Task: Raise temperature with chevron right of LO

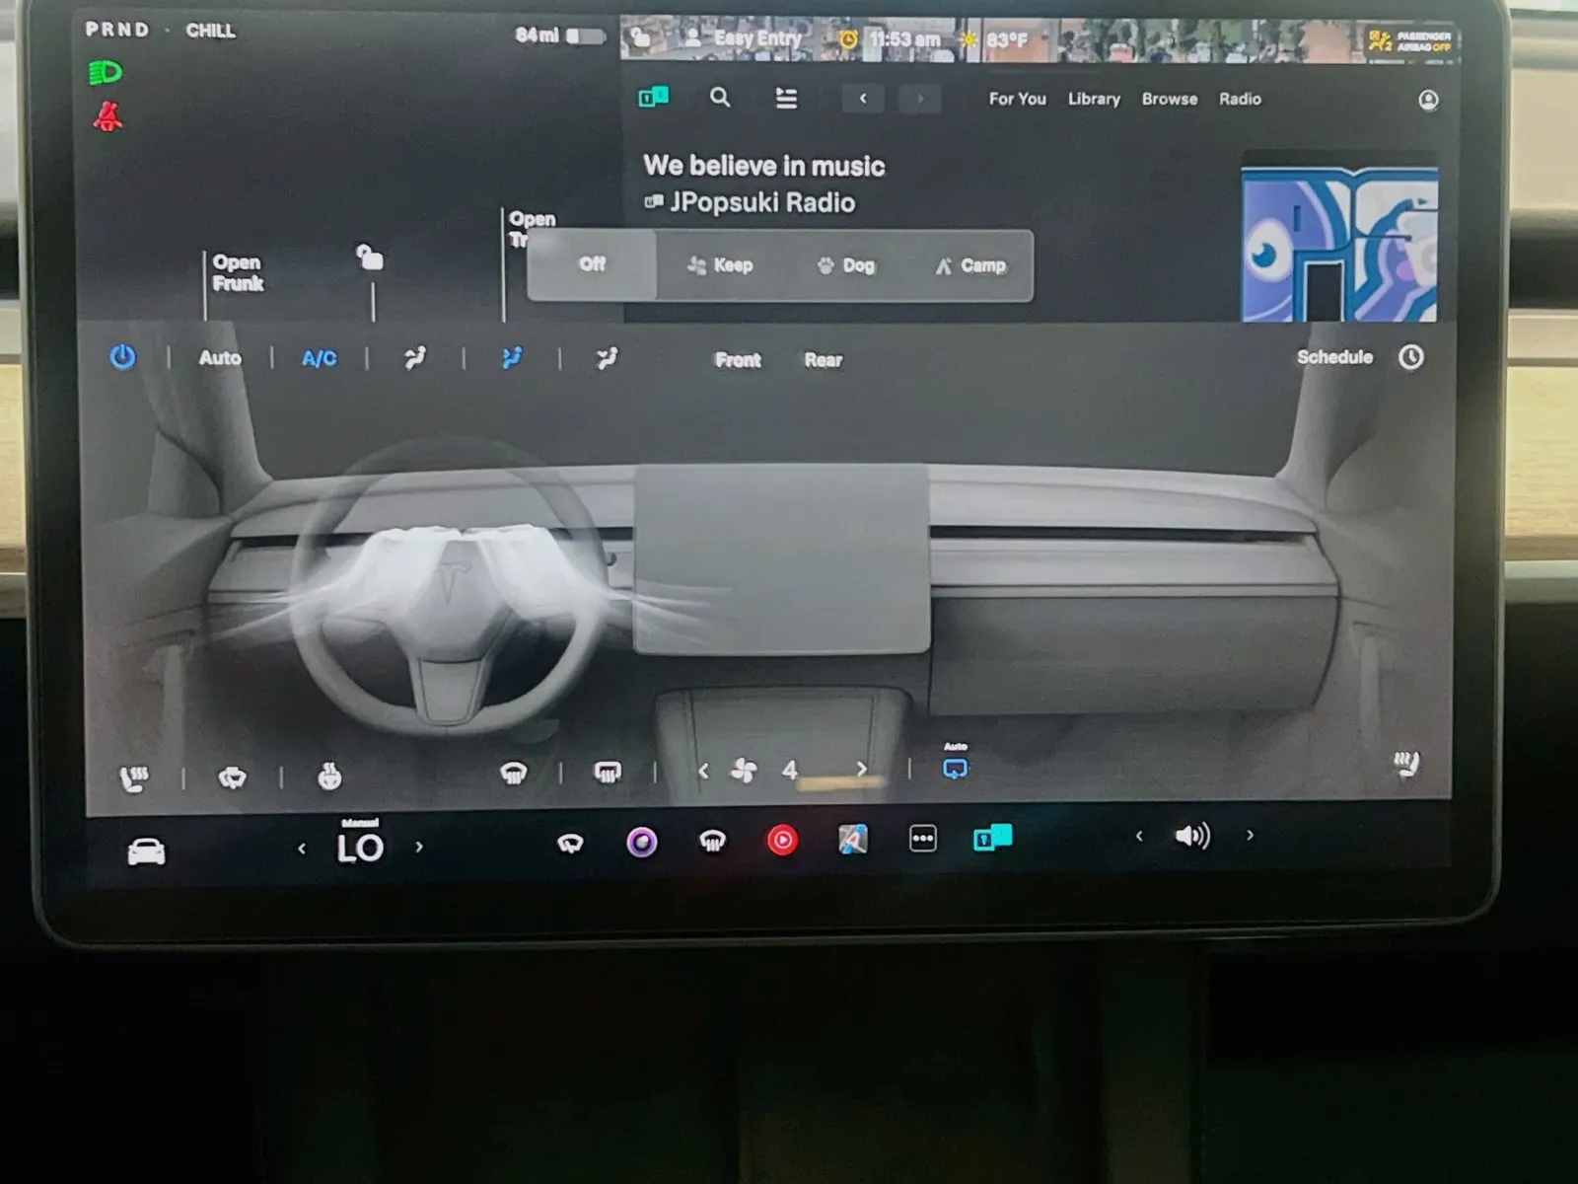Action: pyautogui.click(x=419, y=847)
